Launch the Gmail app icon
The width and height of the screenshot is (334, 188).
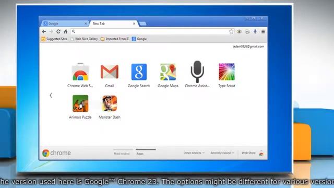[109, 72]
